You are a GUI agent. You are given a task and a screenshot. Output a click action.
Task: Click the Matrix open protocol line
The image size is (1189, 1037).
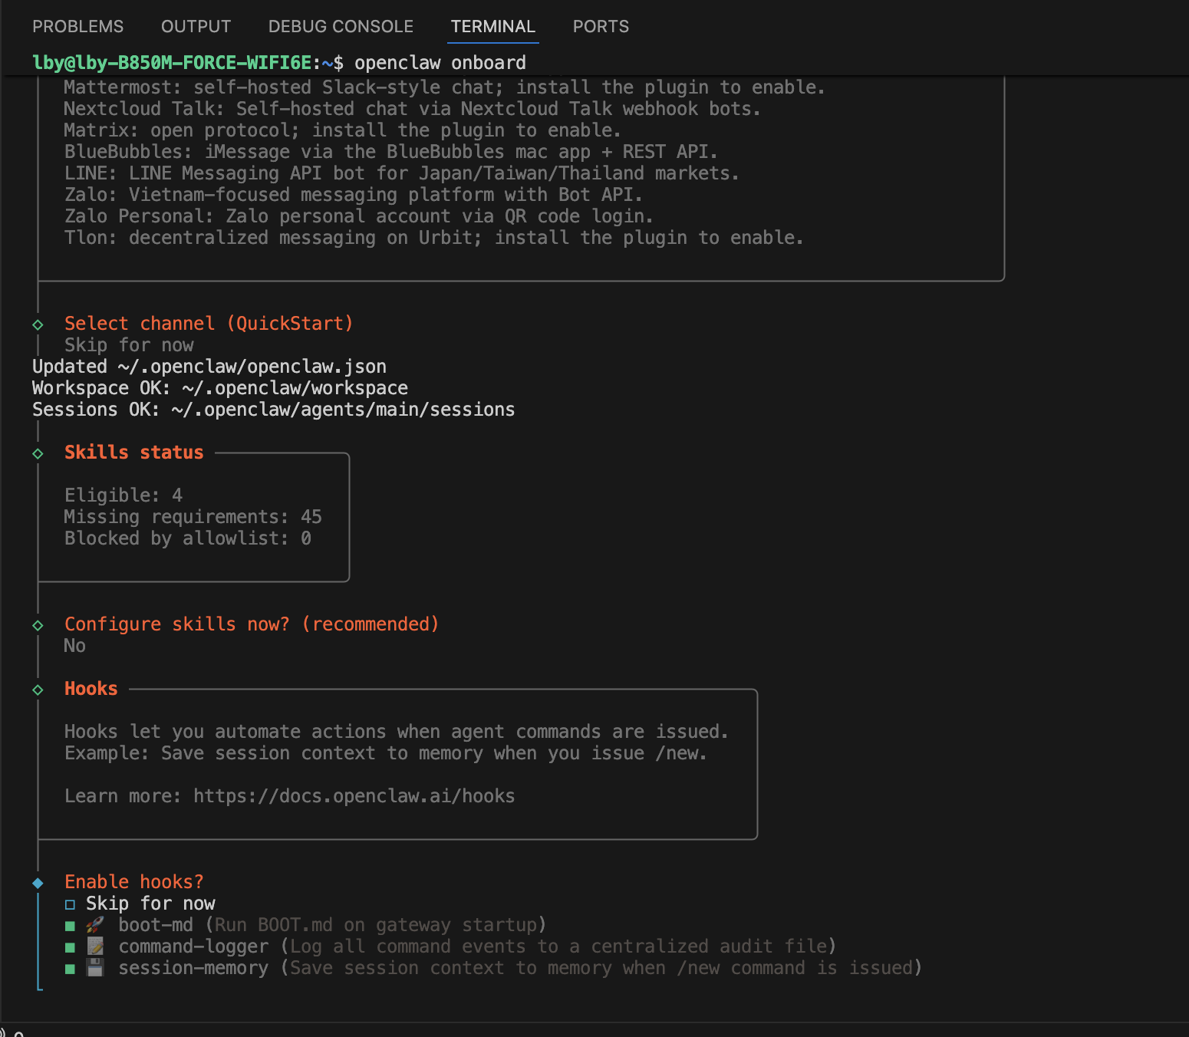point(343,130)
